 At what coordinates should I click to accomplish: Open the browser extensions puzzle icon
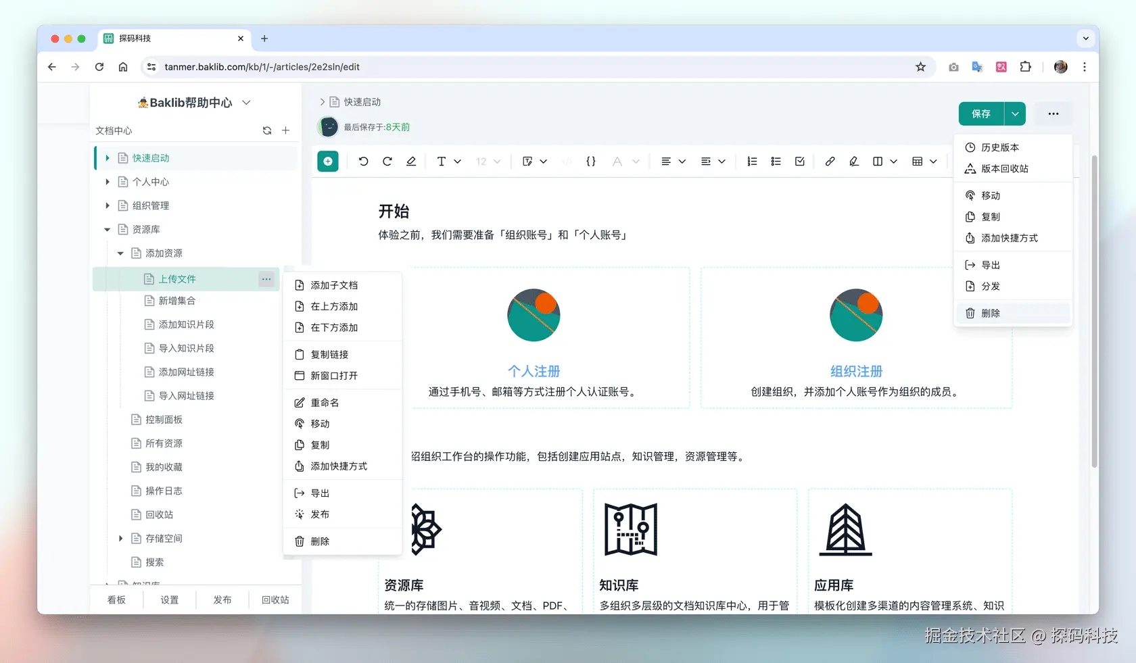(1026, 67)
